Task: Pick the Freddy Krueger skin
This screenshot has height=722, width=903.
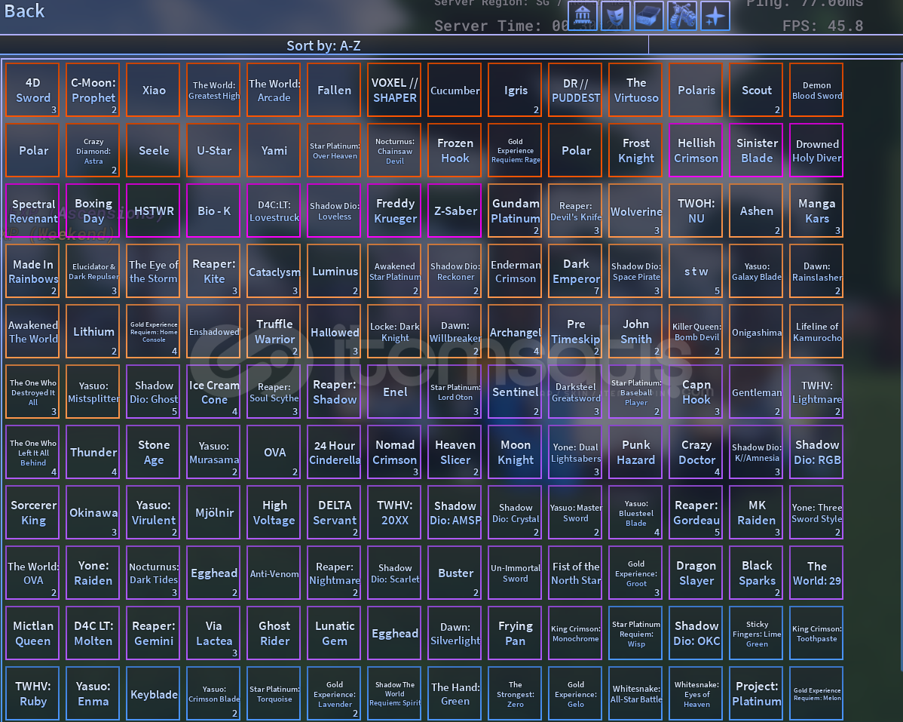Action: pos(394,210)
